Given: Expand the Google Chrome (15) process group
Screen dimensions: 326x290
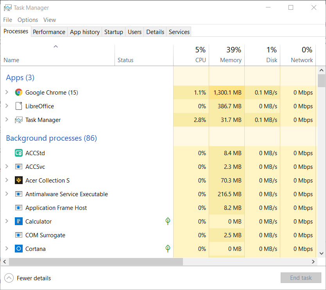Looking at the screenshot, I should (x=7, y=92).
